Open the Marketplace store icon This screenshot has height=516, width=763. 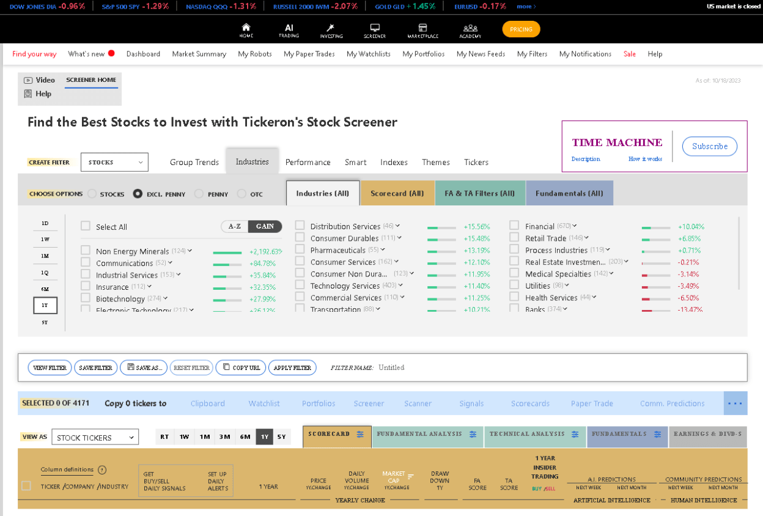pos(422,28)
